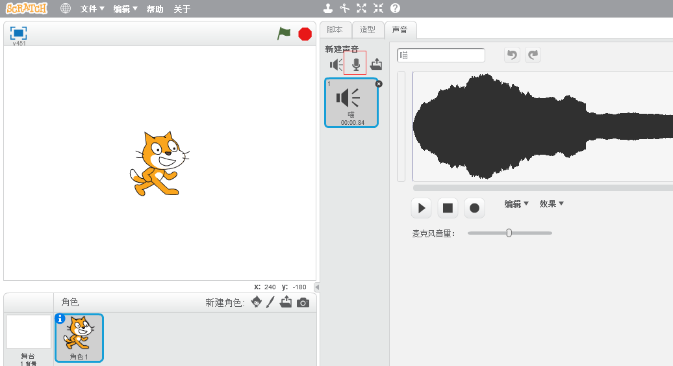Image resolution: width=673 pixels, height=366 pixels.
Task: Open the 关于 menu item
Action: [182, 9]
